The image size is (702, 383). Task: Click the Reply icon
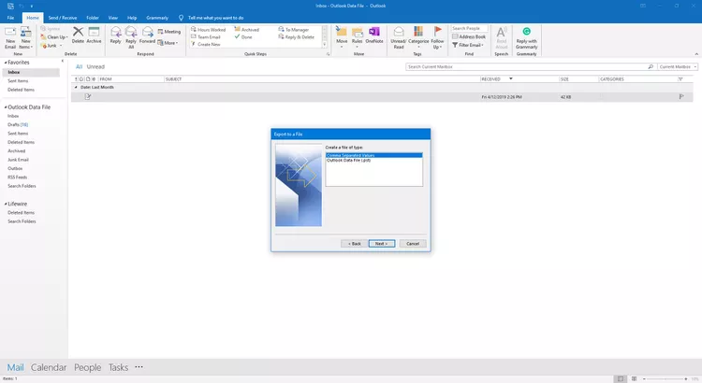pyautogui.click(x=115, y=32)
